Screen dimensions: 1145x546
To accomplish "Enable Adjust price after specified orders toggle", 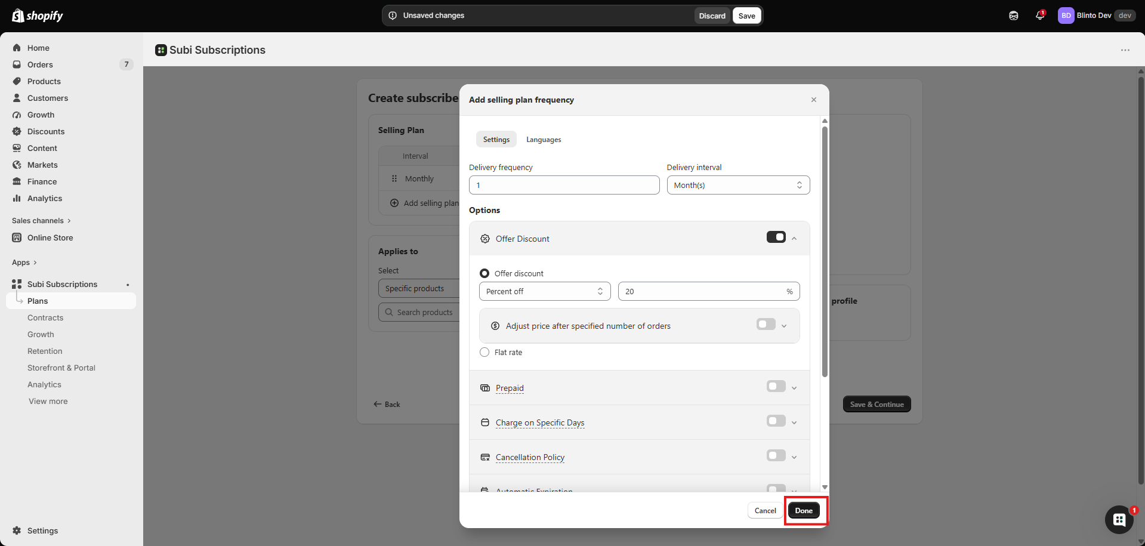I will coord(766,324).
